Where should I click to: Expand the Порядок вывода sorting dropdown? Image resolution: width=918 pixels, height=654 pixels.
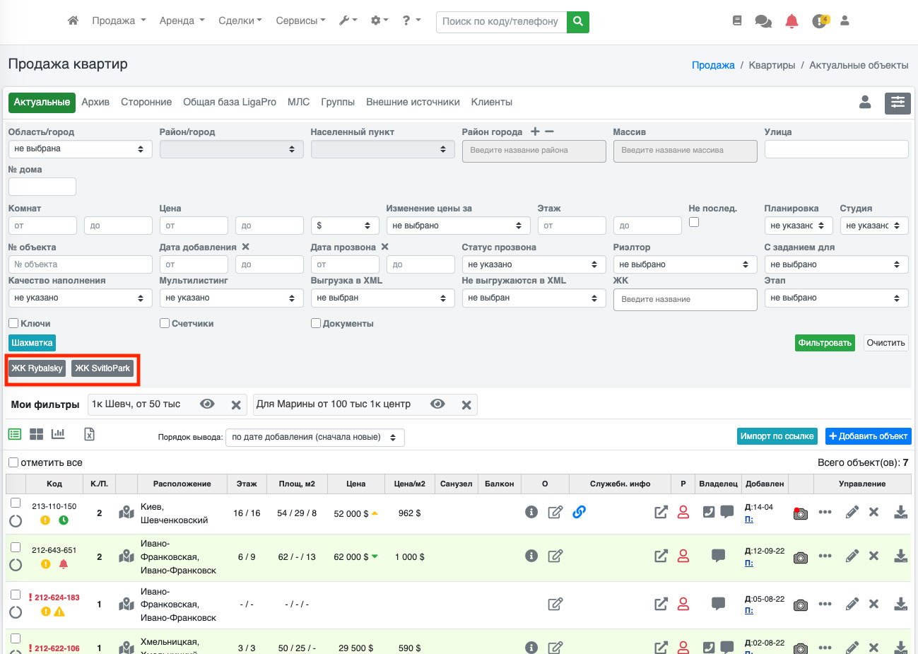point(314,437)
